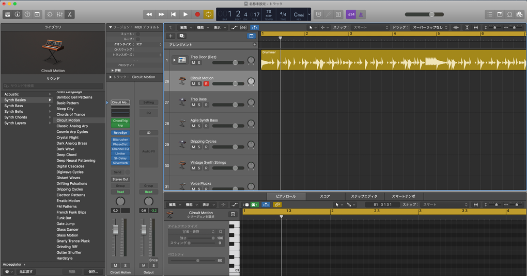Open the Inspector with the info icon
Screen dimensions: 527x276
(x=18, y=14)
